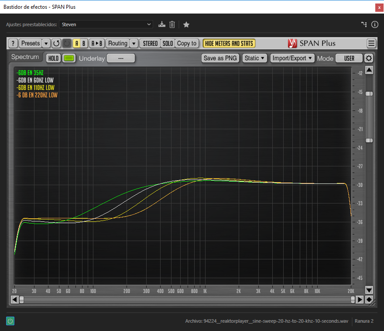This screenshot has width=384, height=331.
Task: Click the save preset download icon
Action: 162,24
